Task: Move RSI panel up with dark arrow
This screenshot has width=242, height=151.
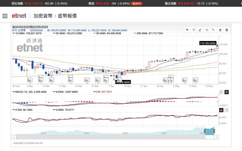Action: 221,110
